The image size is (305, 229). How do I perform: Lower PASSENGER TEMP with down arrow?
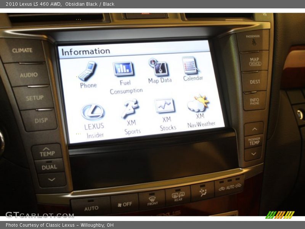pyautogui.click(x=254, y=154)
